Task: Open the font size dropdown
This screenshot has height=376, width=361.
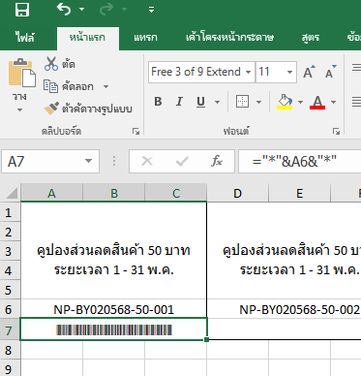Action: (x=289, y=72)
